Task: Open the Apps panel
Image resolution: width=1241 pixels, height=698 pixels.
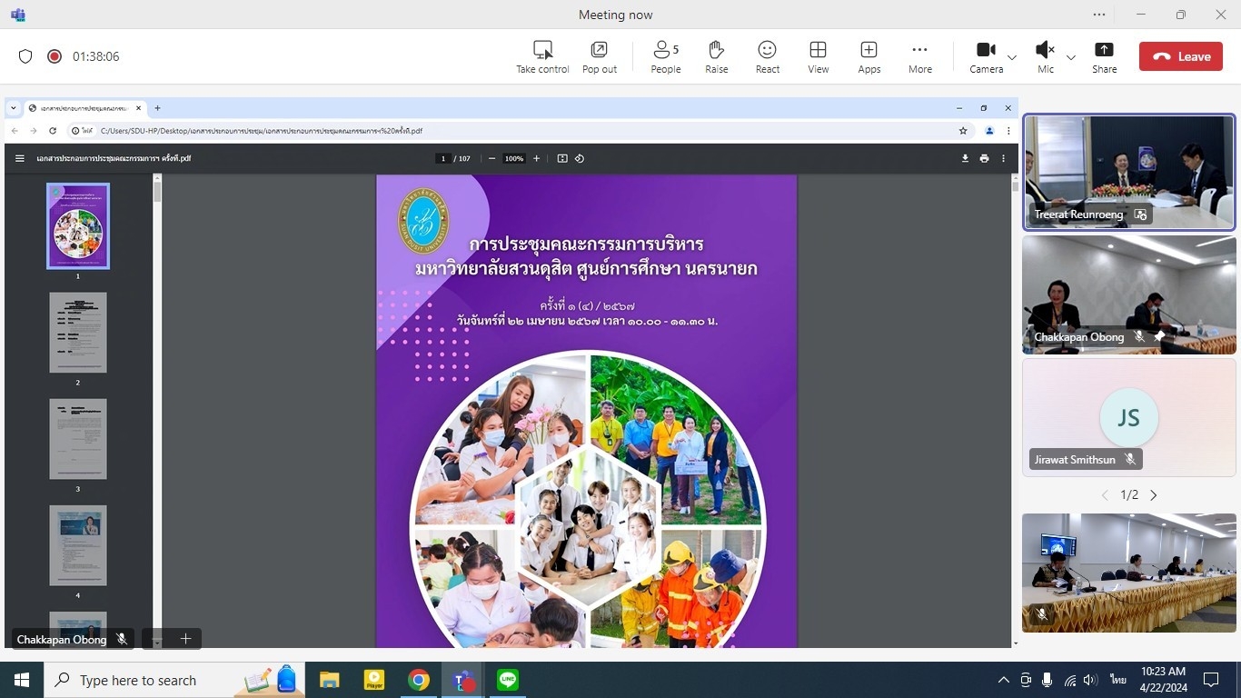Action: (x=869, y=56)
